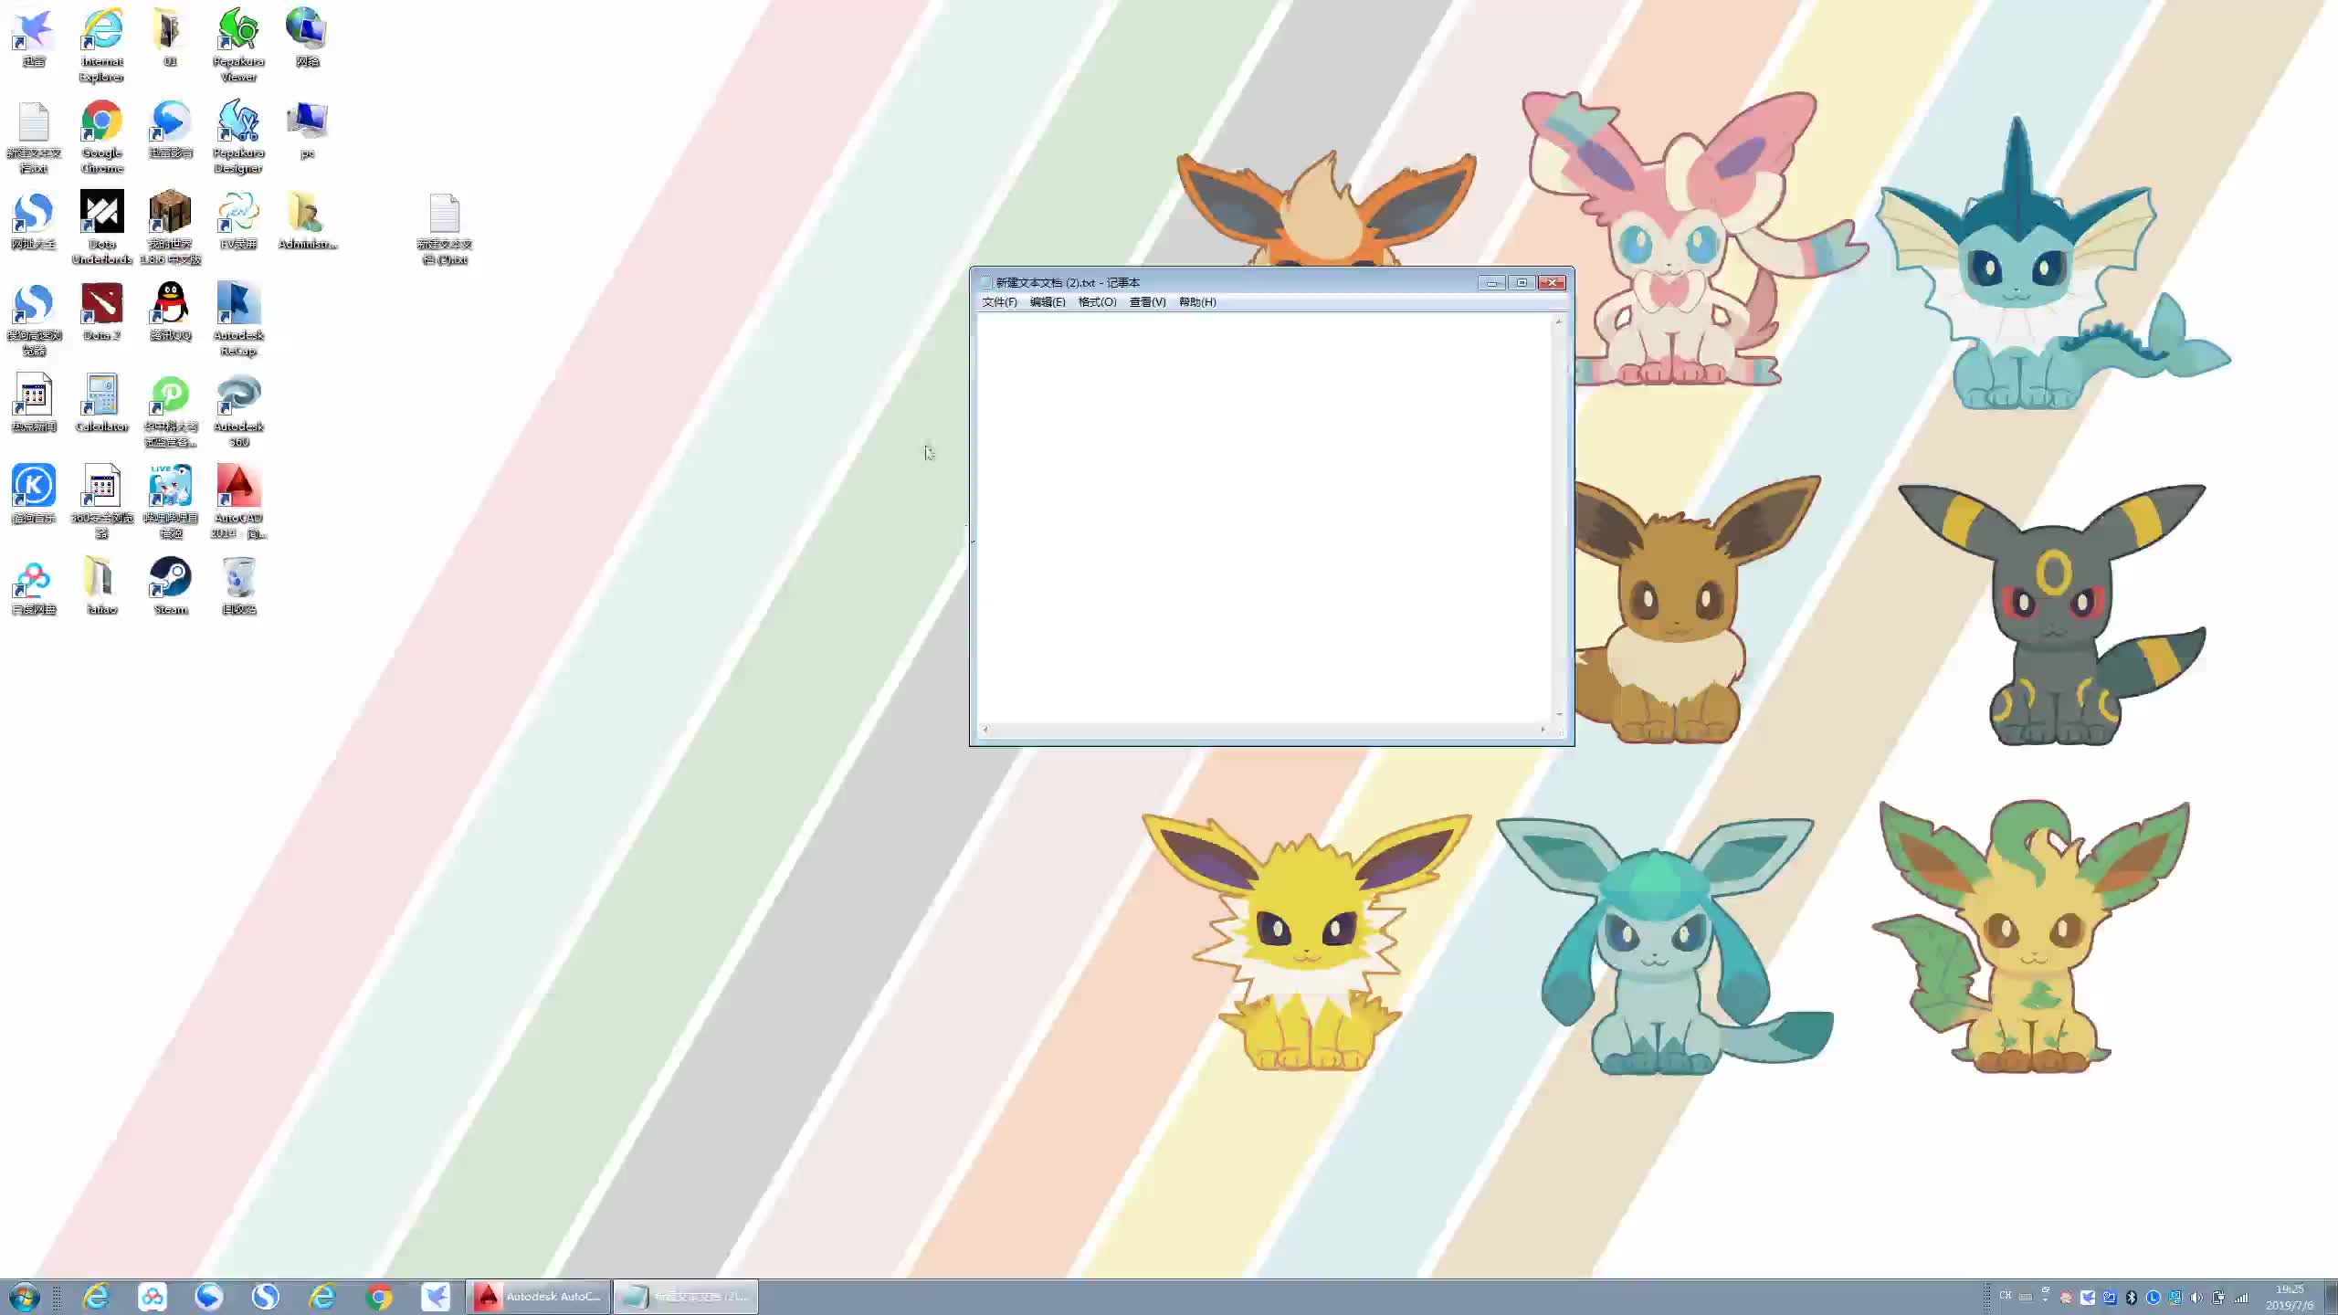Open the 编辑(E) menu in Notepad

[1048, 302]
